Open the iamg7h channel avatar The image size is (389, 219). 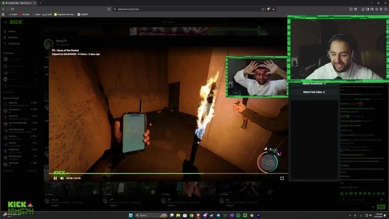point(49,43)
